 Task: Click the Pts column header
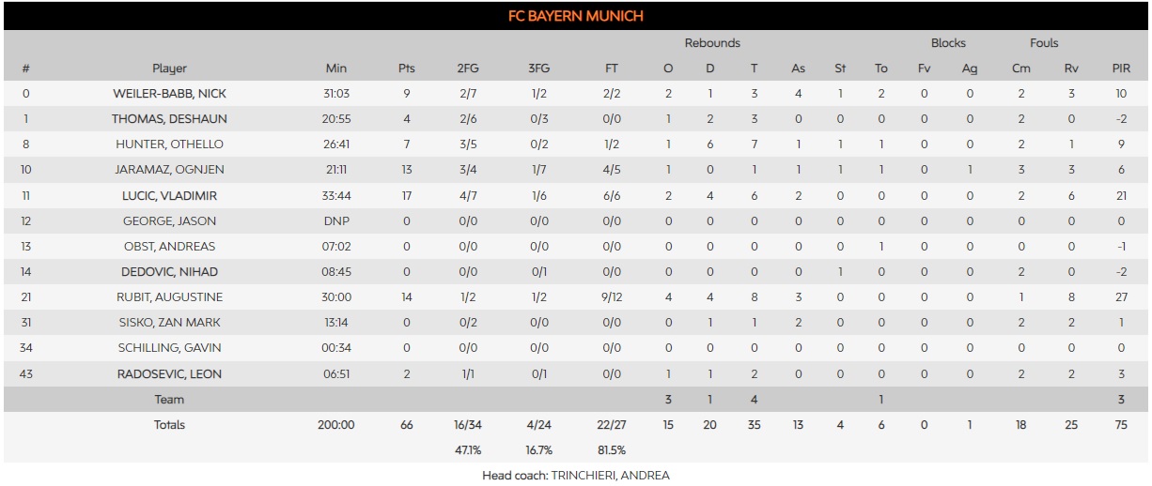click(x=406, y=68)
